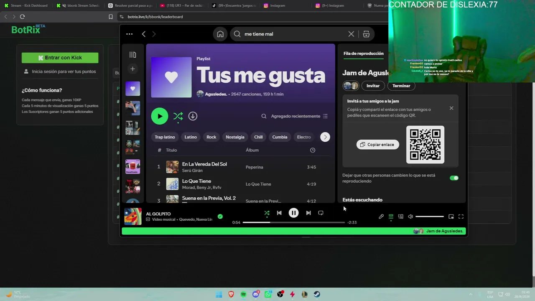Viewport: 535px width, 301px height.
Task: Reload the browser page
Action: coord(22,17)
